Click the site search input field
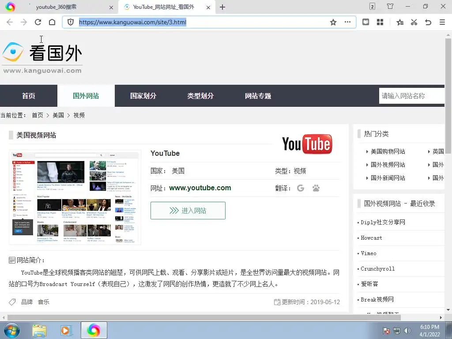The image size is (452, 339). pyautogui.click(x=412, y=96)
